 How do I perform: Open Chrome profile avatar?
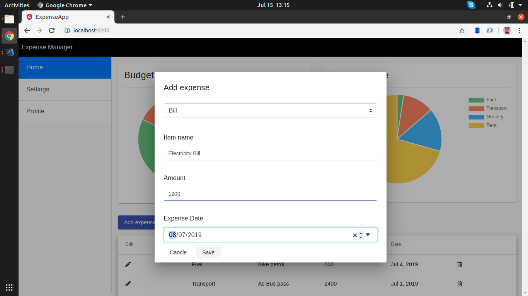point(507,30)
